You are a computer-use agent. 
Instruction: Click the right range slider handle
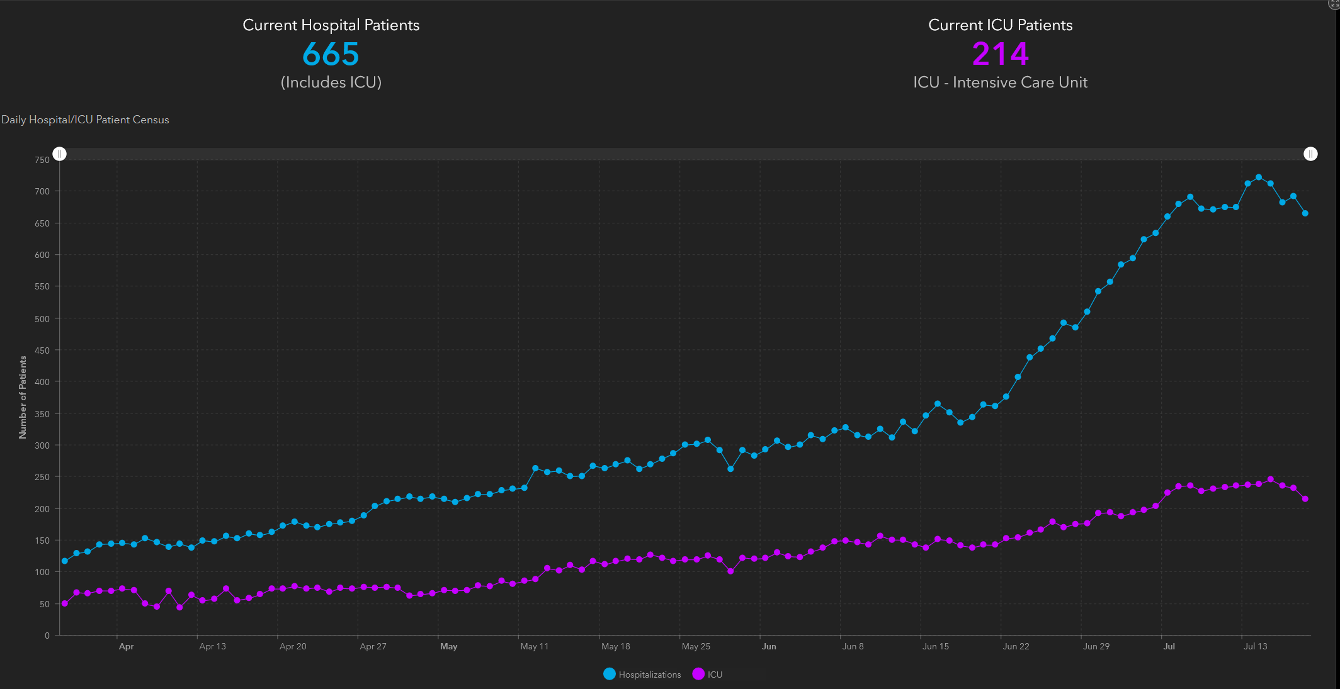tap(1310, 154)
